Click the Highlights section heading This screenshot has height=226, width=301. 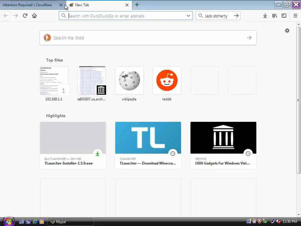[56, 116]
